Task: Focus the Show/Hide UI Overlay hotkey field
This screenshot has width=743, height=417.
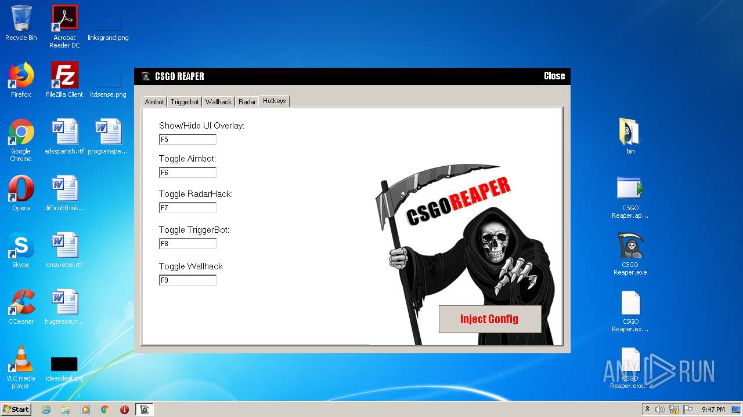Action: (187, 139)
